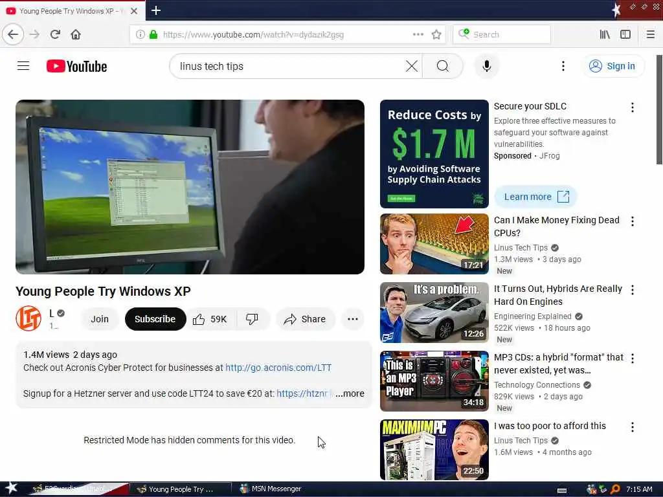Reload the current page
The image size is (663, 497).
click(55, 34)
